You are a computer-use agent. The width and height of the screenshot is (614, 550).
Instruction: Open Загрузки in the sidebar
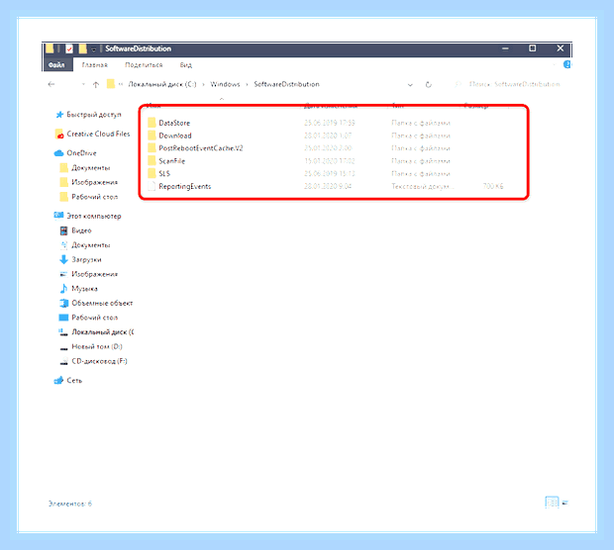[x=86, y=259]
